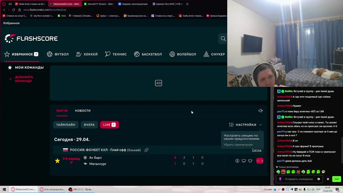Open the Футбол онлайн bookmark
This screenshot has height=193, width=343.
[42, 16]
